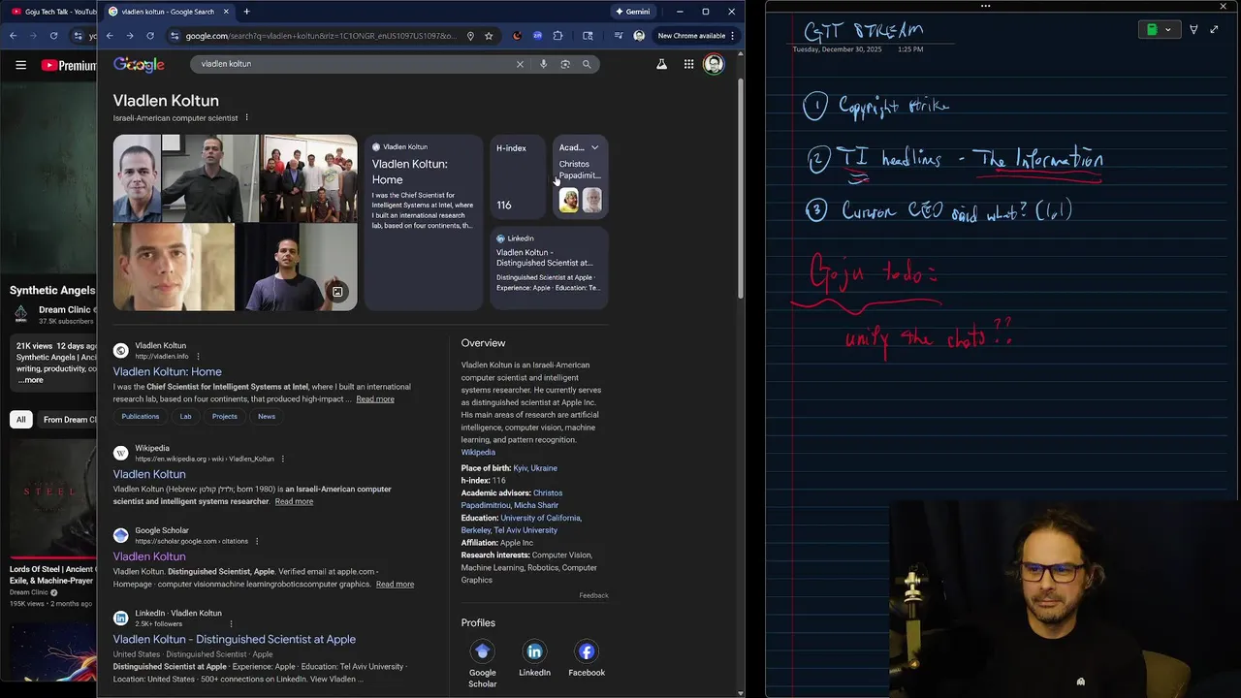Open LinkedIn profile icon
Image resolution: width=1241 pixels, height=698 pixels.
pyautogui.click(x=534, y=651)
